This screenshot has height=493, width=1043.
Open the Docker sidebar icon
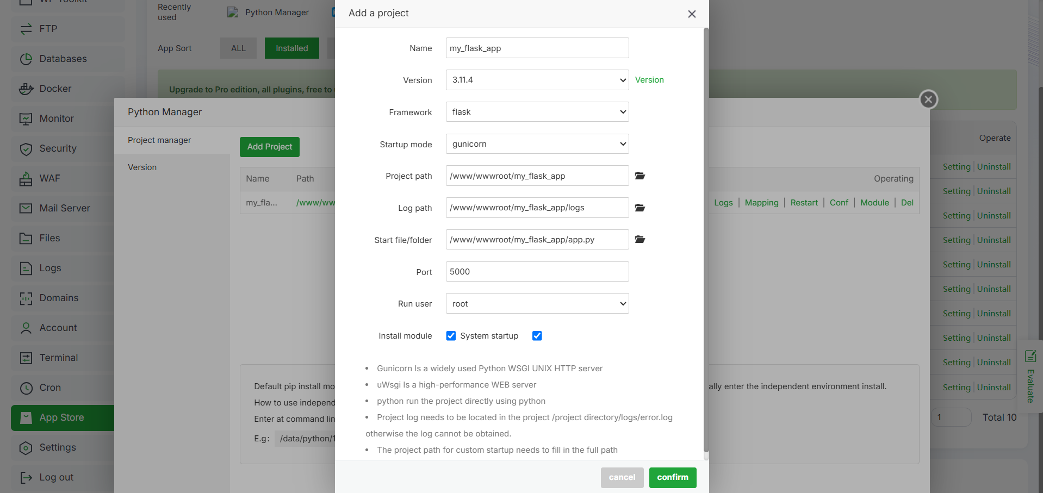click(26, 89)
